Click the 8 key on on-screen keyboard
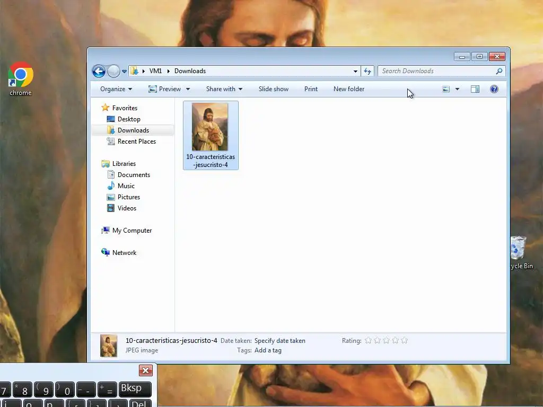Viewport: 543px width, 407px height. [x=22, y=390]
